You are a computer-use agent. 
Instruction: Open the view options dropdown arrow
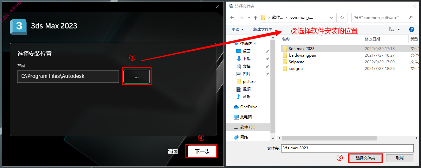point(398,29)
